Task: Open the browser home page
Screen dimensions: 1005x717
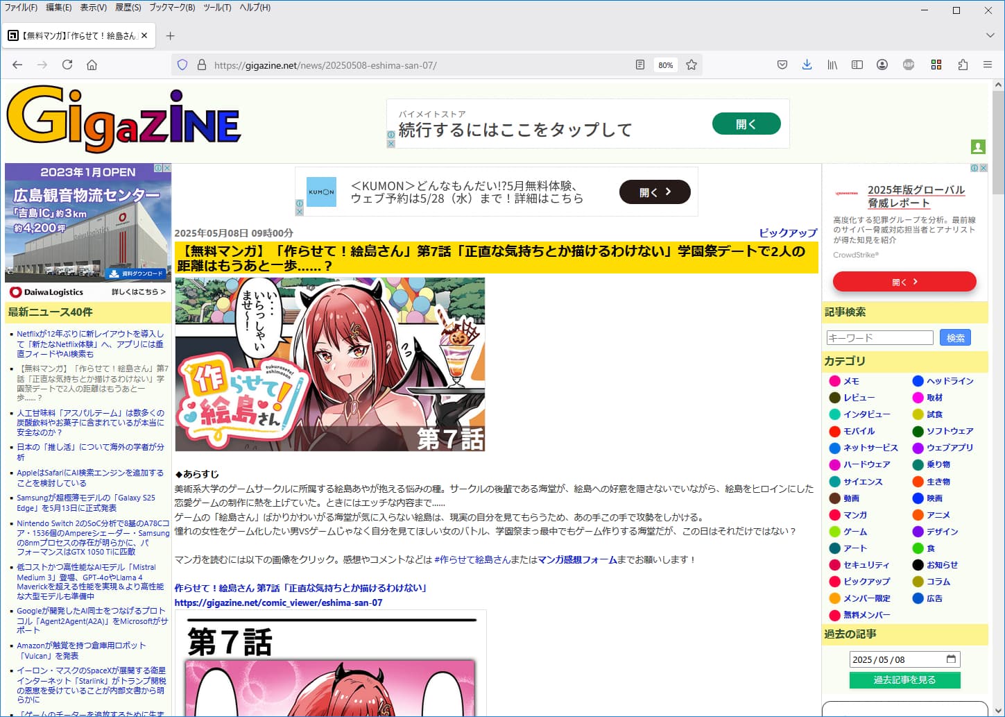Action: [x=92, y=65]
